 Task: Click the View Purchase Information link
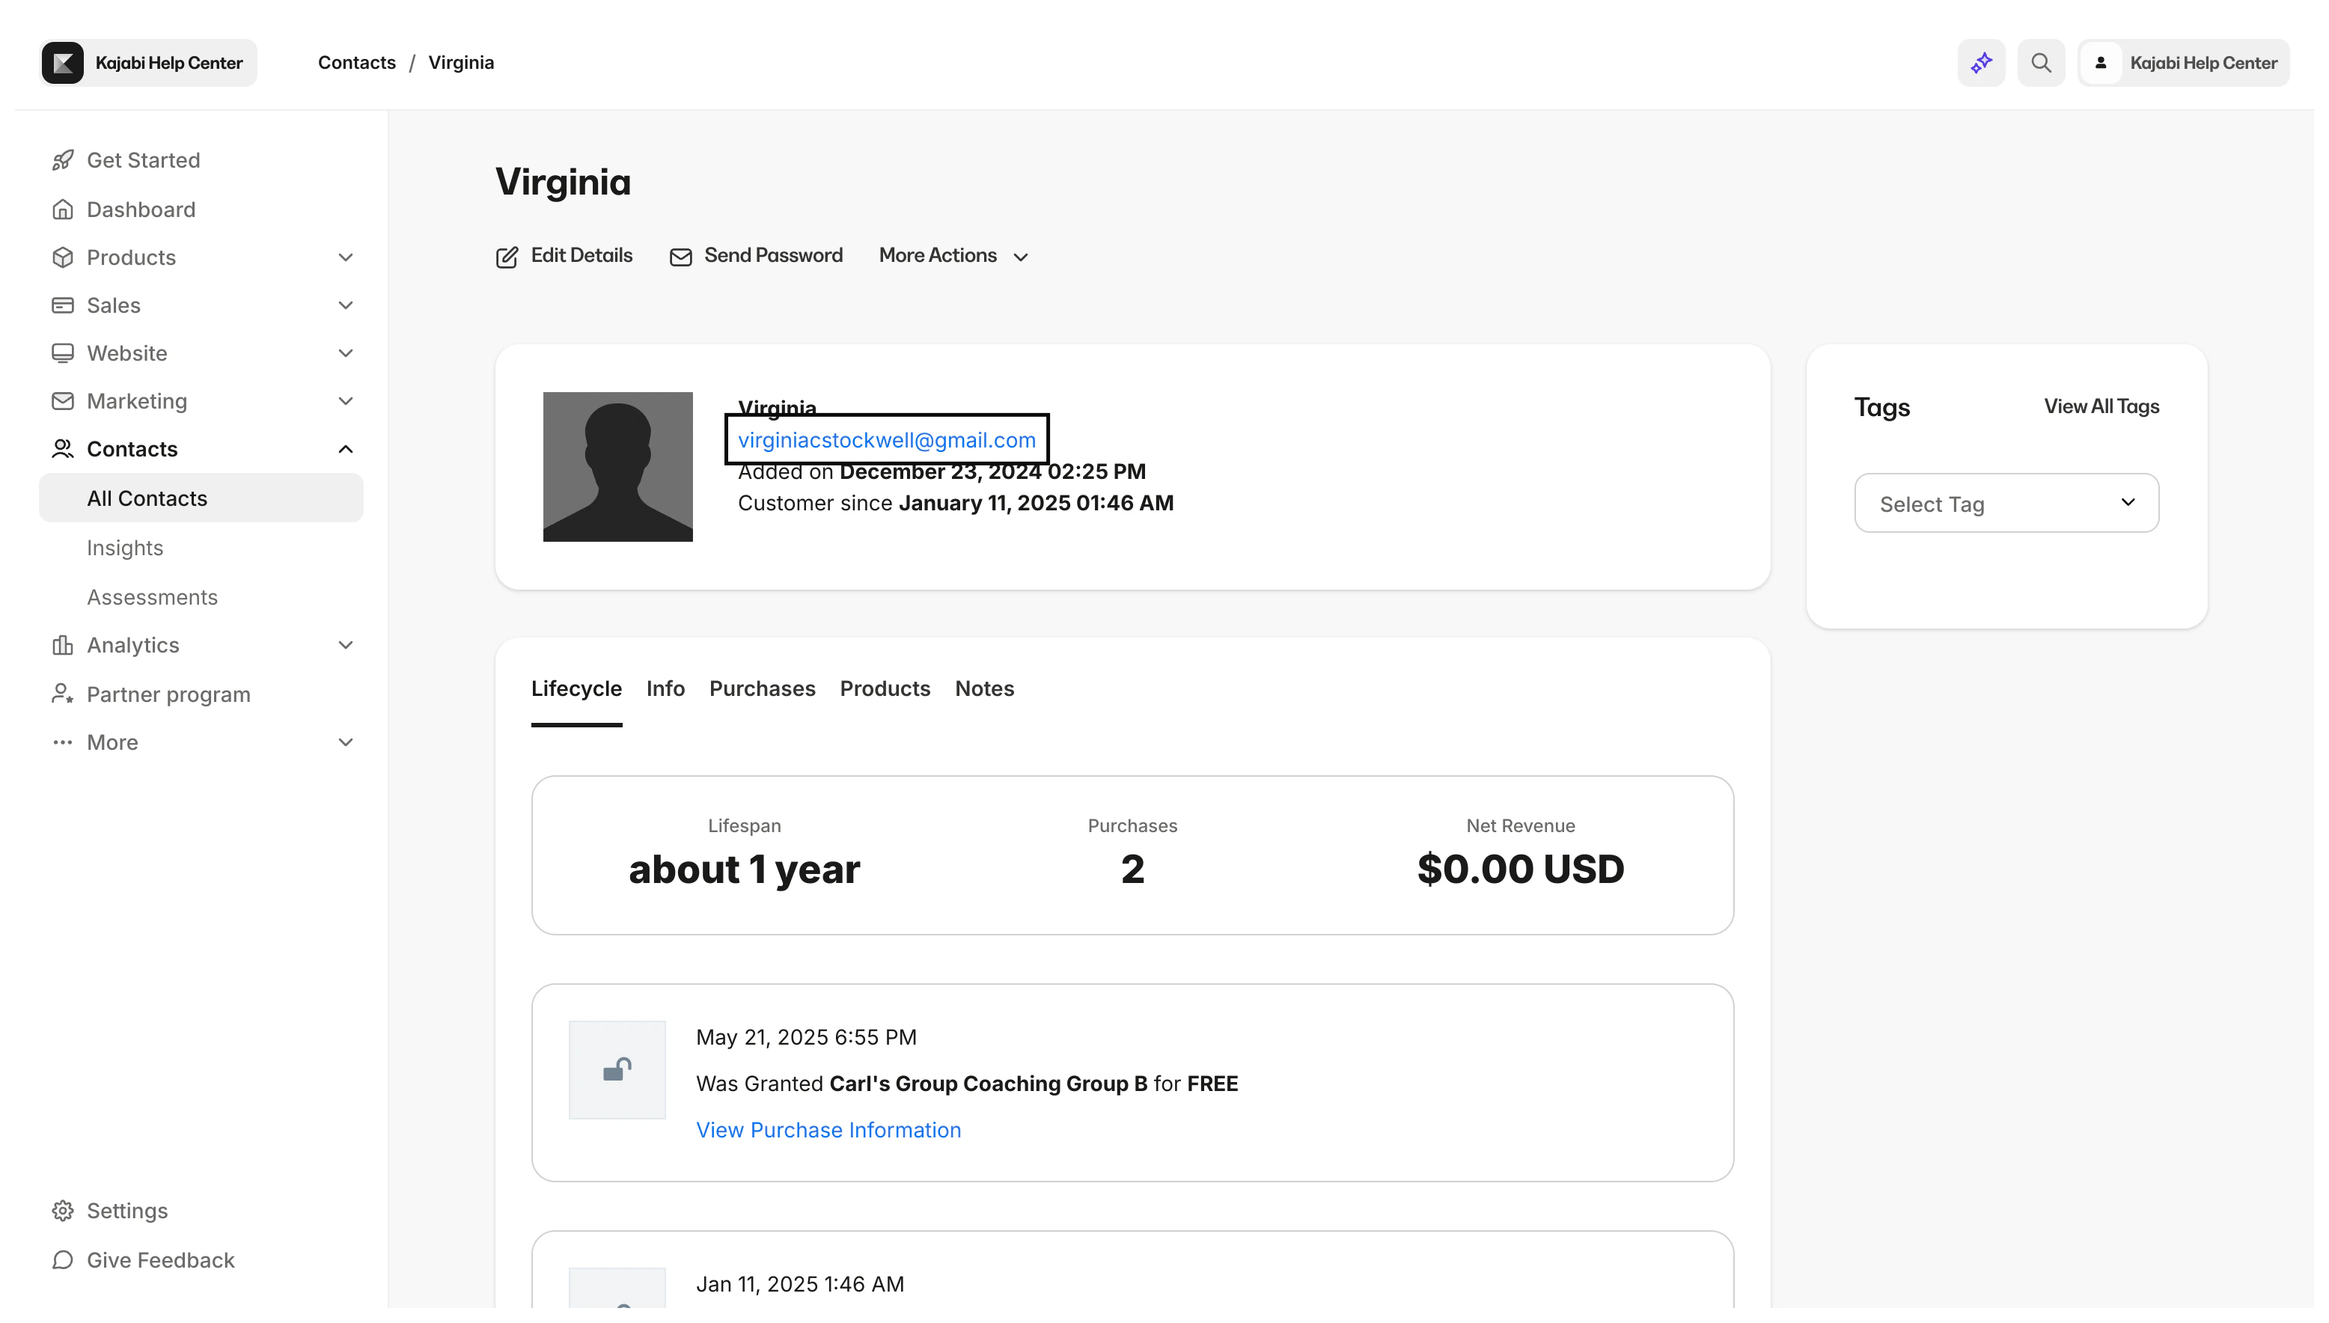click(x=828, y=1129)
